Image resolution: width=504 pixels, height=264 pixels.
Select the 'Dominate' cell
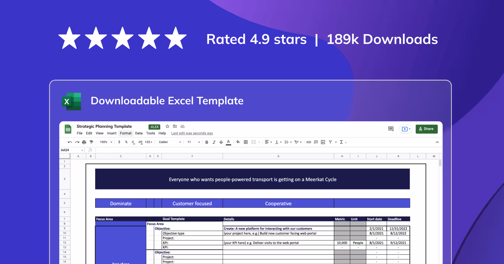pos(121,203)
